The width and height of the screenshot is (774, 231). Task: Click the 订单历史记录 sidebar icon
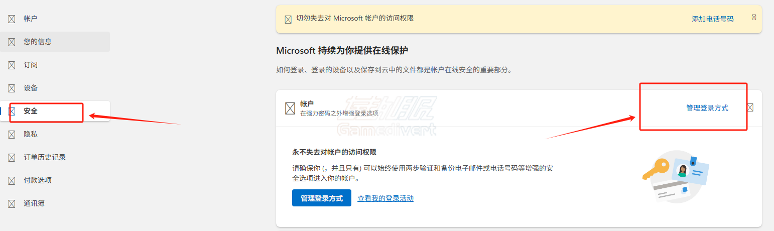point(11,158)
